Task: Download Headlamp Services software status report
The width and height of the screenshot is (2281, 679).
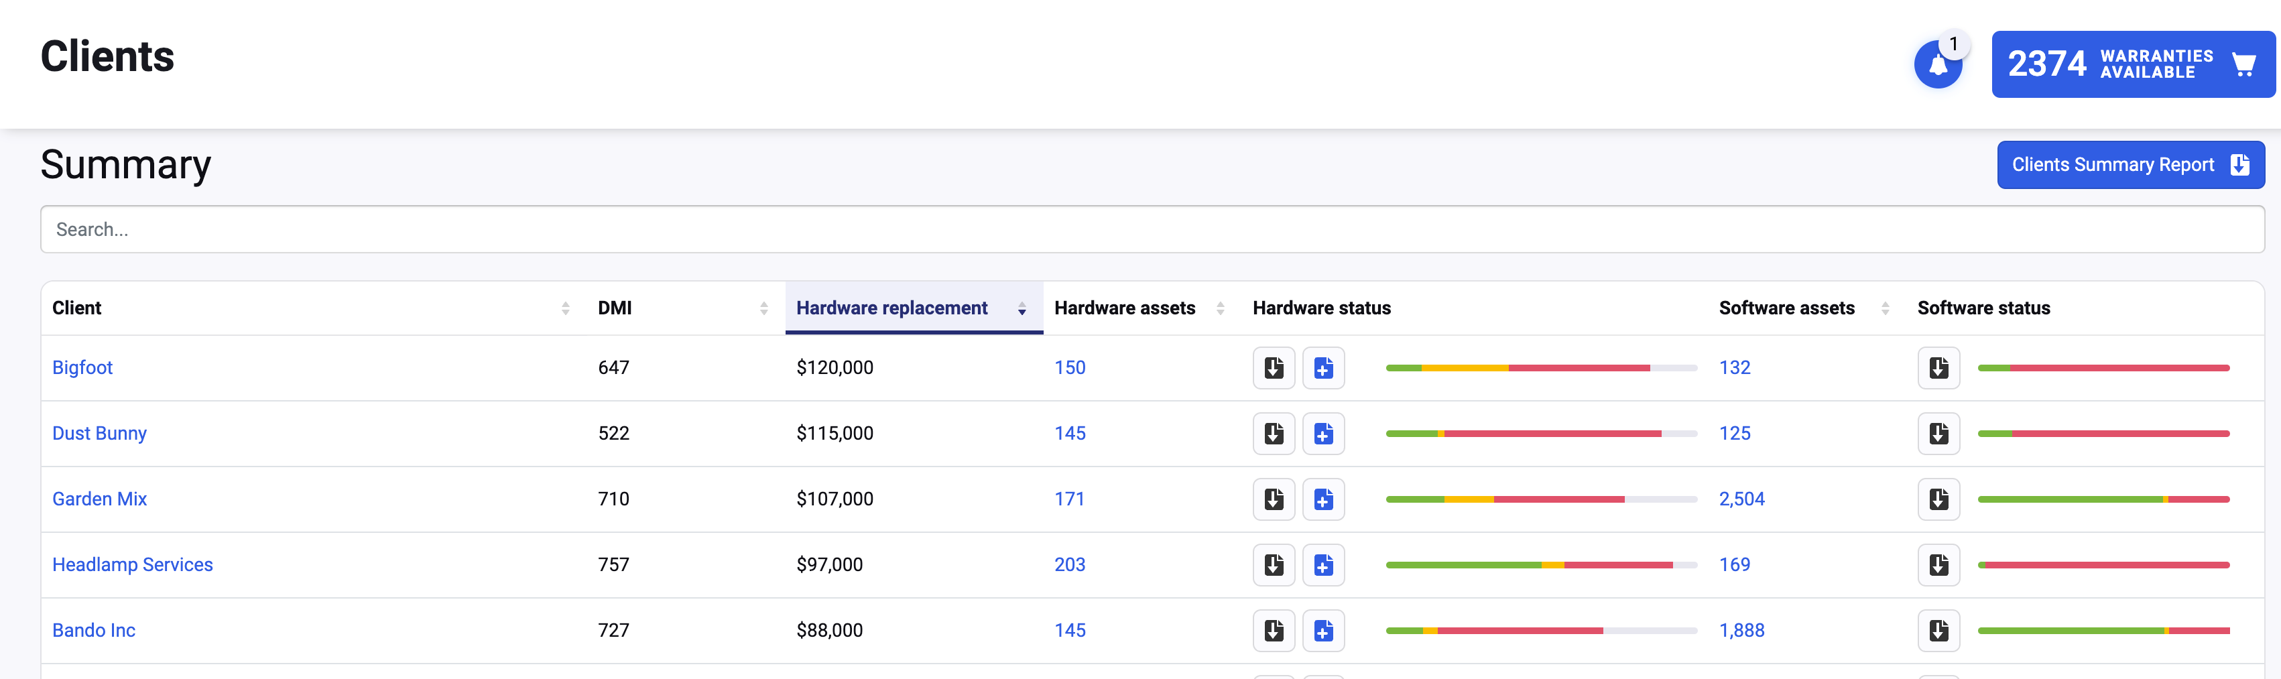Action: point(1938,565)
